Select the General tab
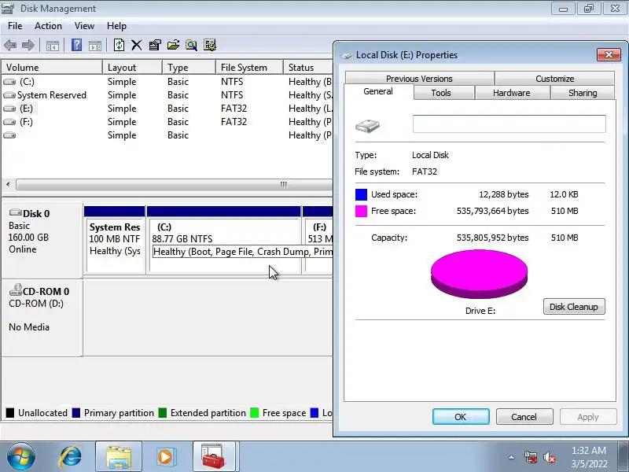The width and height of the screenshot is (629, 472). (378, 91)
